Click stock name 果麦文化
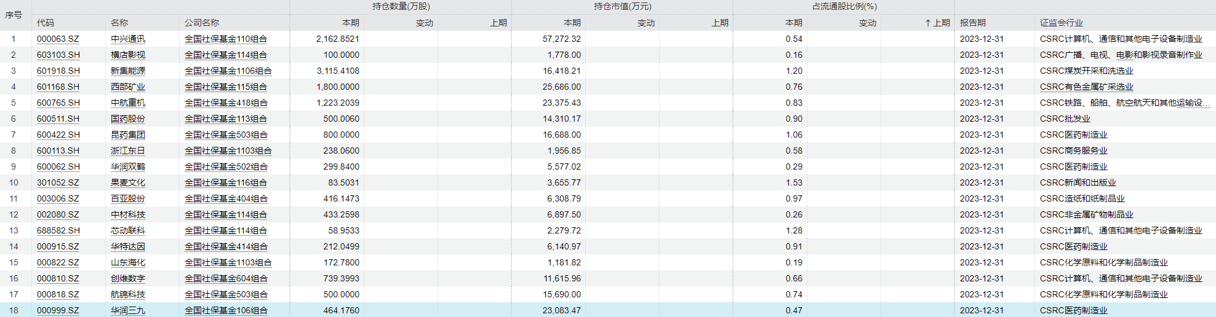Image resolution: width=1216 pixels, height=317 pixels. (x=128, y=182)
